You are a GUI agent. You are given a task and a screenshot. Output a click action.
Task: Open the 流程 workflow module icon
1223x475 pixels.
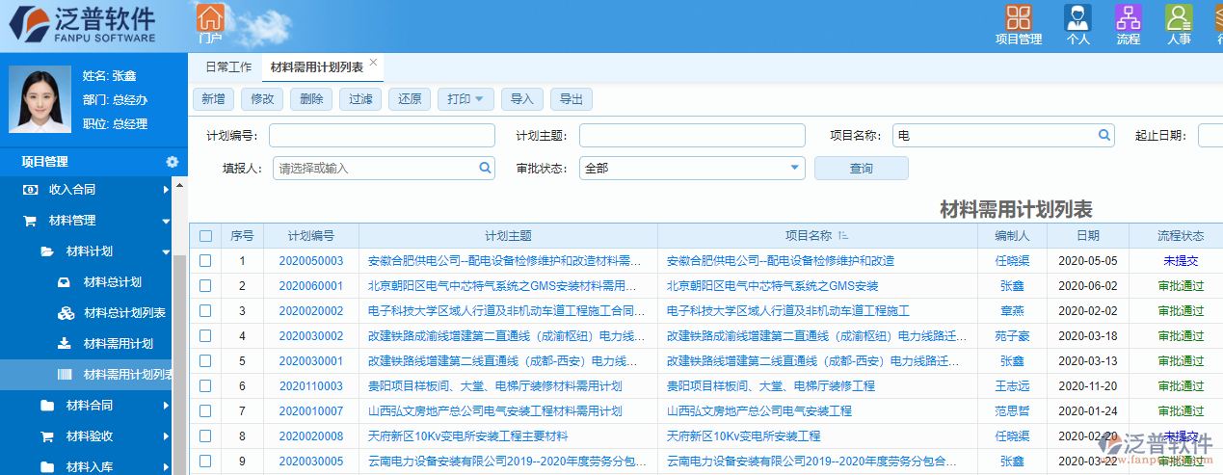coord(1128,25)
